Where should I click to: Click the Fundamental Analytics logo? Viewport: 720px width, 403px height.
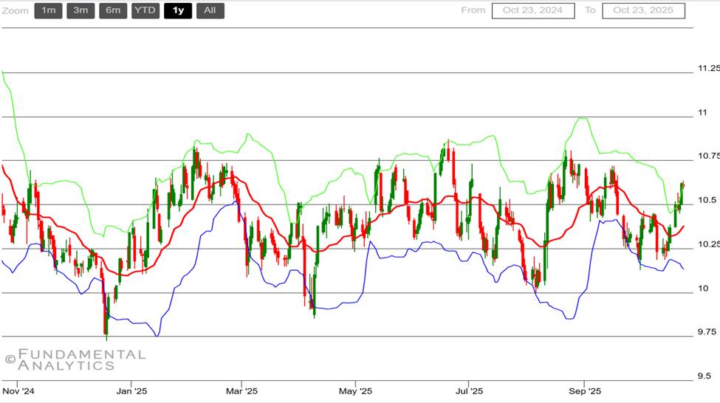coord(80,359)
